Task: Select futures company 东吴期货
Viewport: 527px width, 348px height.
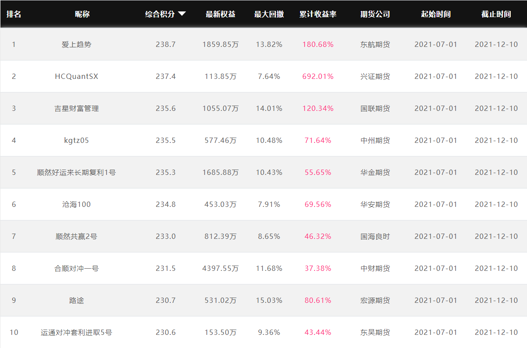Action: 375,332
